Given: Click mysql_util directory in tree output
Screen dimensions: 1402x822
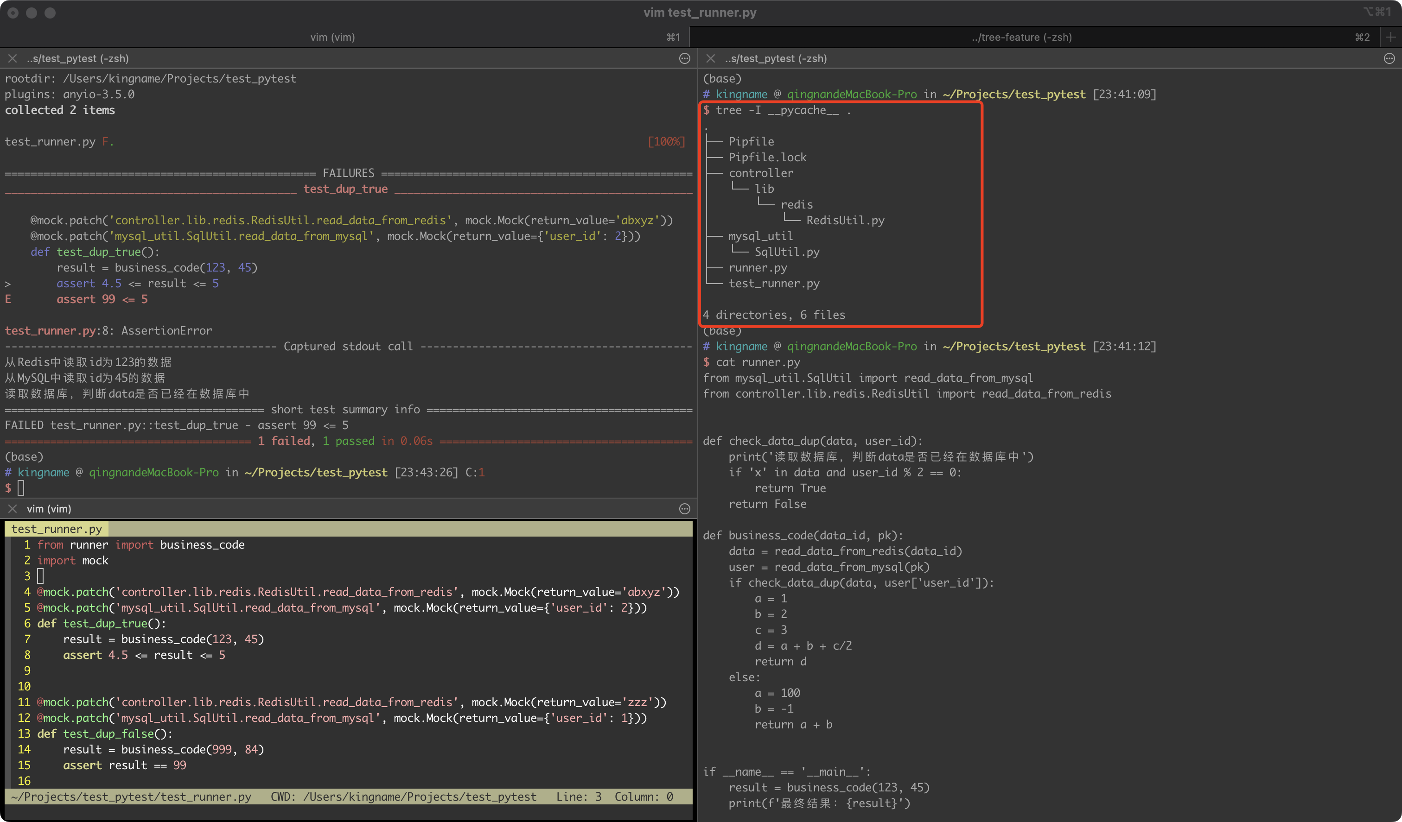Looking at the screenshot, I should tap(760, 236).
